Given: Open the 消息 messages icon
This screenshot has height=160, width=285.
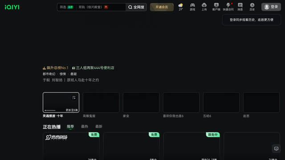Looking at the screenshot, I should click(240, 7).
